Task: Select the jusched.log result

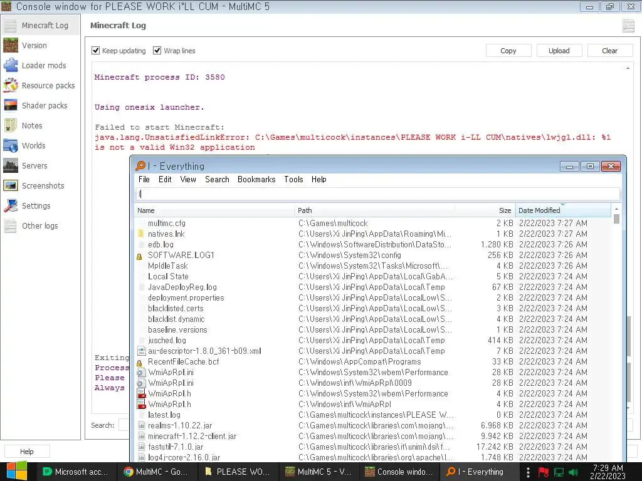Action: 374,340
